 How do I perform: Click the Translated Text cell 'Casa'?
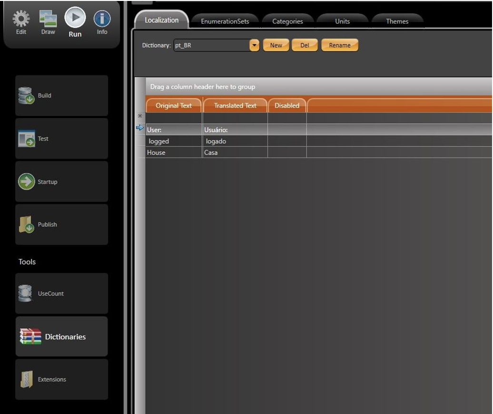tap(235, 153)
